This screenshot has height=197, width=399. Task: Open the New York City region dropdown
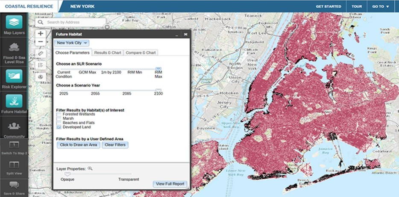[x=72, y=43]
